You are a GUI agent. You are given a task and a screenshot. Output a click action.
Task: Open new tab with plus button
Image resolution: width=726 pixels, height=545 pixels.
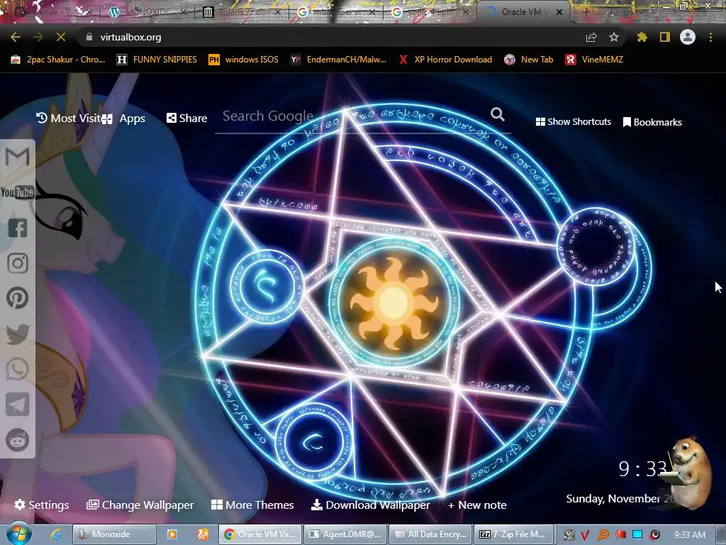click(x=586, y=12)
